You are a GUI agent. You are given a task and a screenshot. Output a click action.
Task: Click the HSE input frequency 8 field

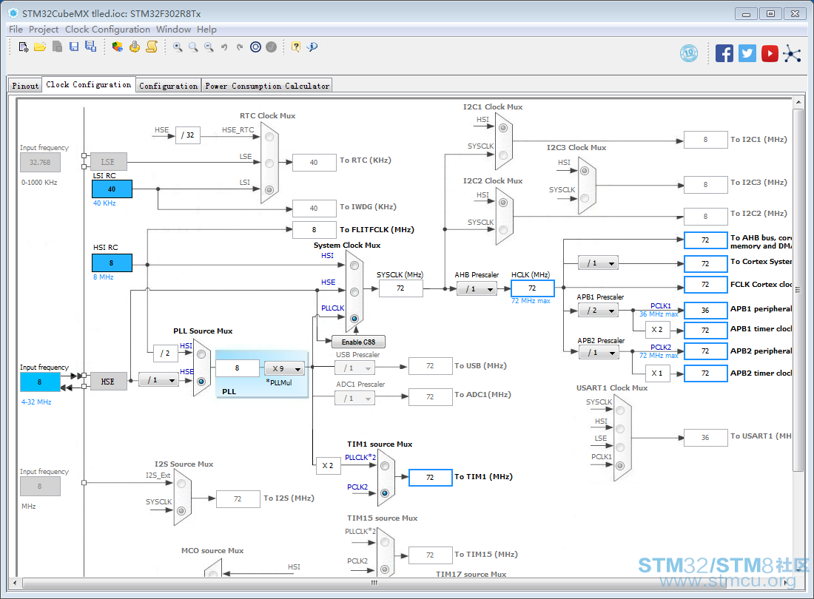39,382
